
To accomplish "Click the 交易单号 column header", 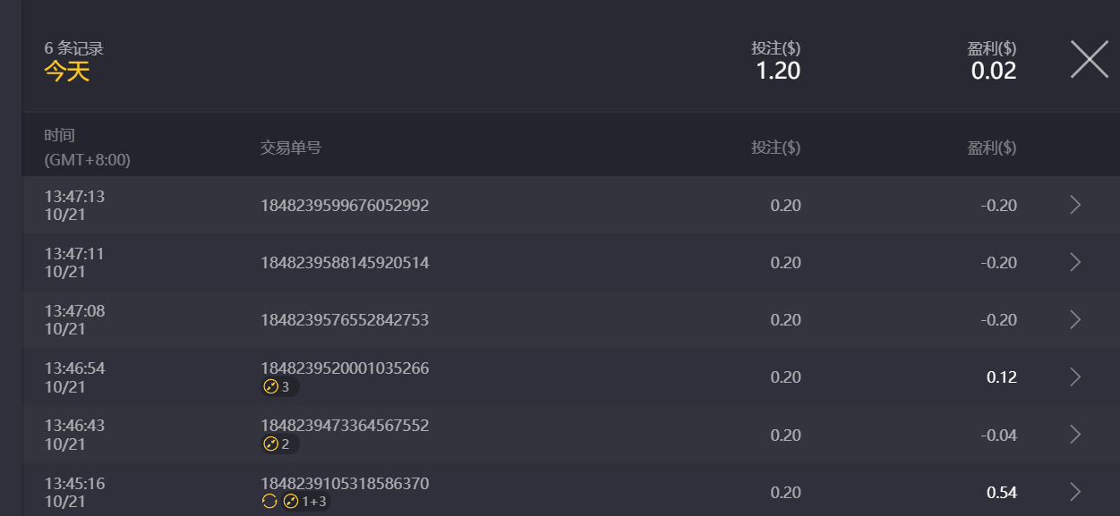I will (290, 148).
